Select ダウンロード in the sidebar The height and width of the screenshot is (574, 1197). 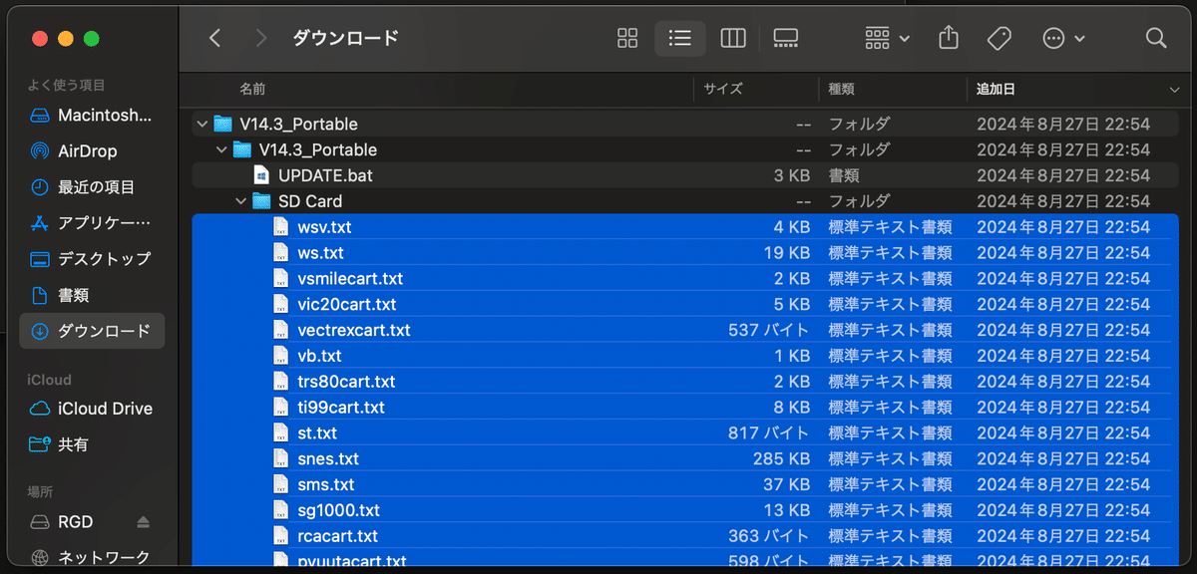click(92, 330)
